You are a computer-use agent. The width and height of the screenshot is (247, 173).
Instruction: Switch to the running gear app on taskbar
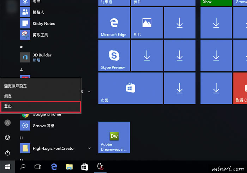tap(100, 167)
